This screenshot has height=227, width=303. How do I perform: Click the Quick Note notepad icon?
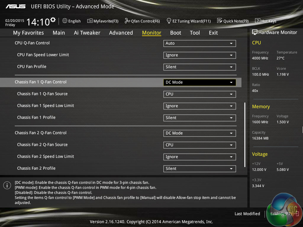coord(220,21)
